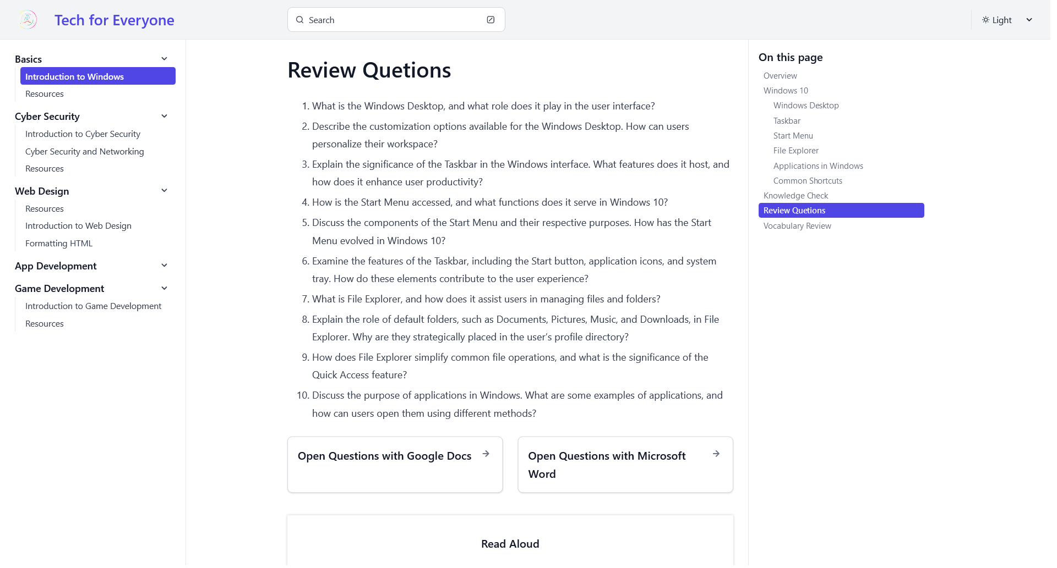
Task: Navigate to File Explorer in page outline
Action: click(x=796, y=150)
